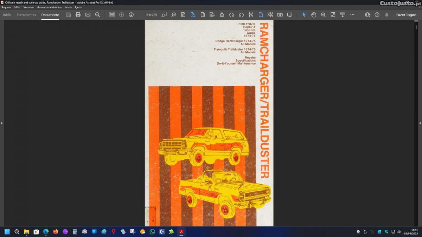Toggle full screen read mode monitor icon
This screenshot has width=422, height=237.
click(x=290, y=15)
